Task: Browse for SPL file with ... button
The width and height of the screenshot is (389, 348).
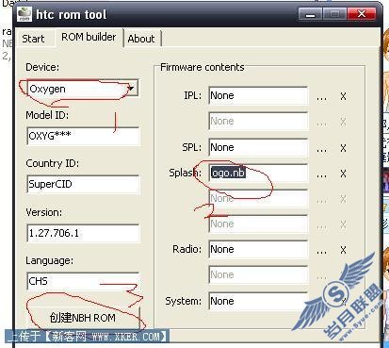Action: pyautogui.click(x=321, y=149)
